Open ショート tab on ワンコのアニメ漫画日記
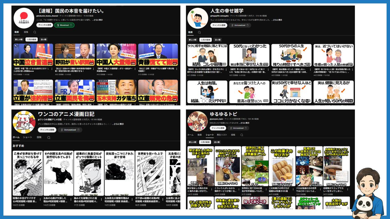The height and width of the screenshot is (219, 390). [x=28, y=137]
